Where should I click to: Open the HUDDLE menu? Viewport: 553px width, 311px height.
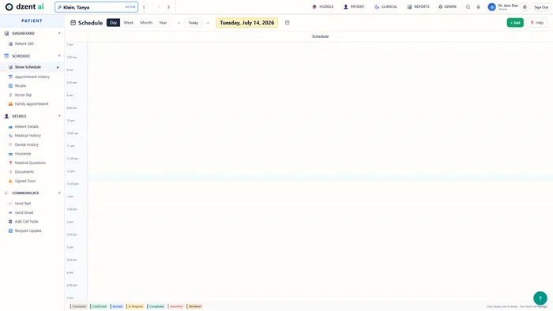pyautogui.click(x=322, y=6)
